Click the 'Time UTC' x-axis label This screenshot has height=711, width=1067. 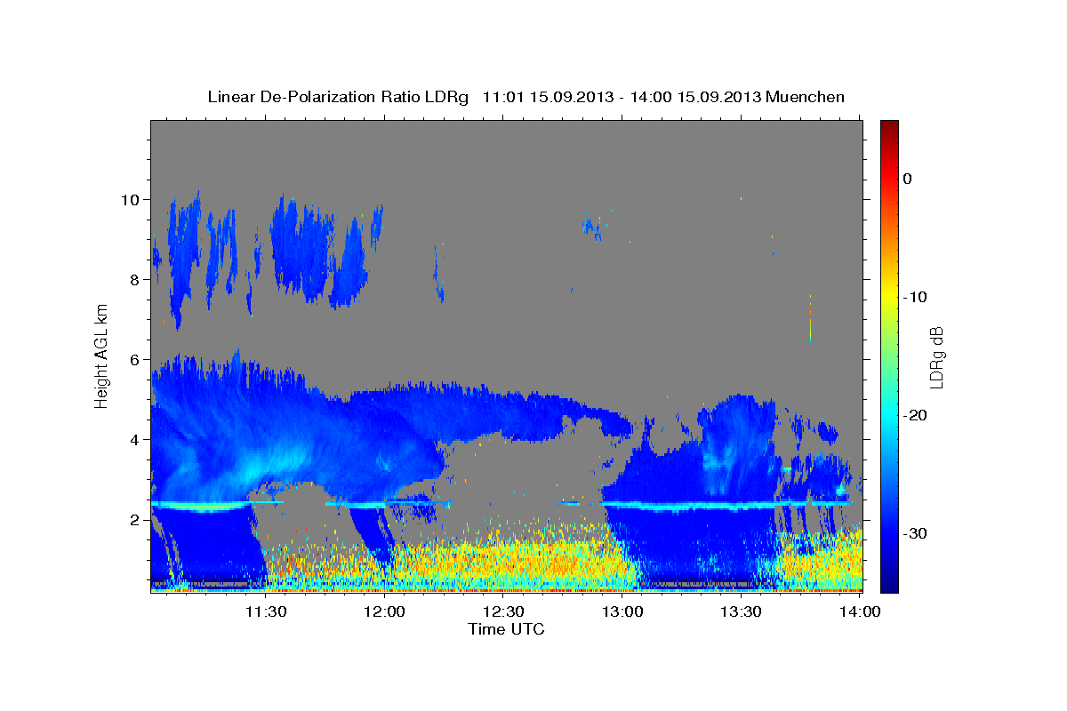(x=506, y=629)
